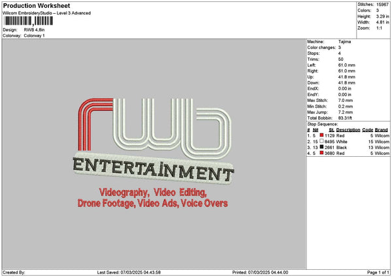Click the 'EndY:' label
Viewport: 392px width, 277px height.
coord(313,95)
